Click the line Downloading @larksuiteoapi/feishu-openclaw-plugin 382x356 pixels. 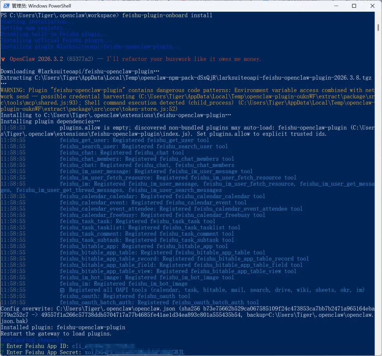point(80,71)
